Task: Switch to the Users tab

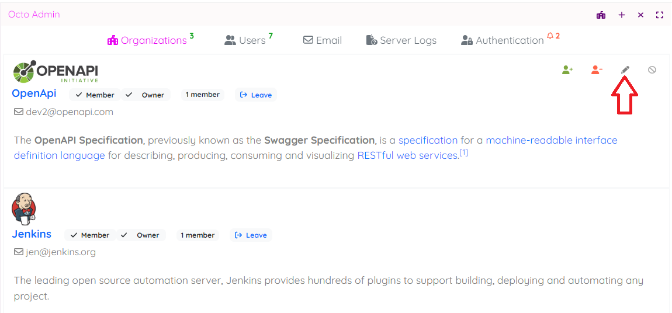Action: (245, 40)
